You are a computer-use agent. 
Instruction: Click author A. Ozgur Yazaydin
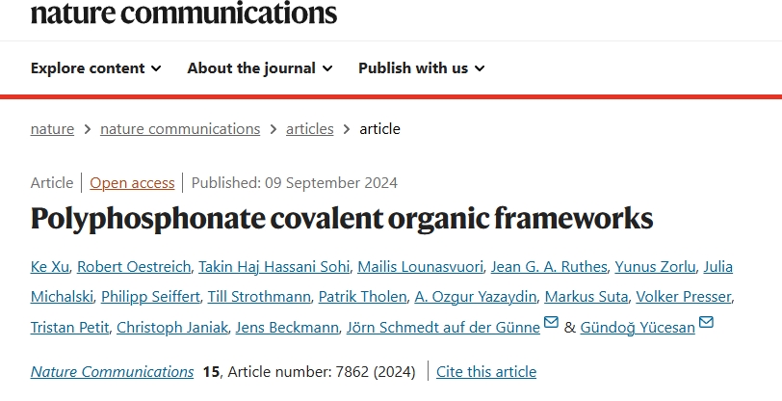476,297
